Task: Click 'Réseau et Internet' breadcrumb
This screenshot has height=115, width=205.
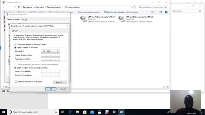Action: tap(54, 7)
